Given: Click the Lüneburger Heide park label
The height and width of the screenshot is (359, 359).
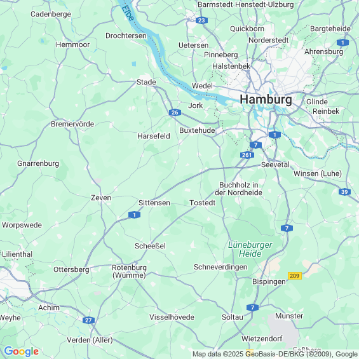Looking at the screenshot, I should [250, 249].
